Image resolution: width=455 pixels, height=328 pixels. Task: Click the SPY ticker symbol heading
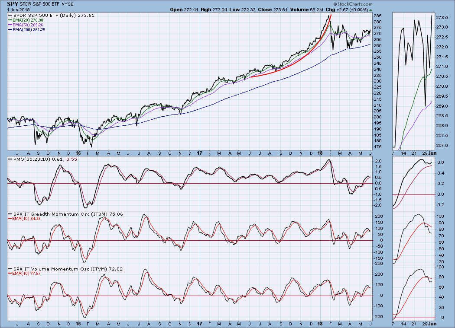point(13,4)
